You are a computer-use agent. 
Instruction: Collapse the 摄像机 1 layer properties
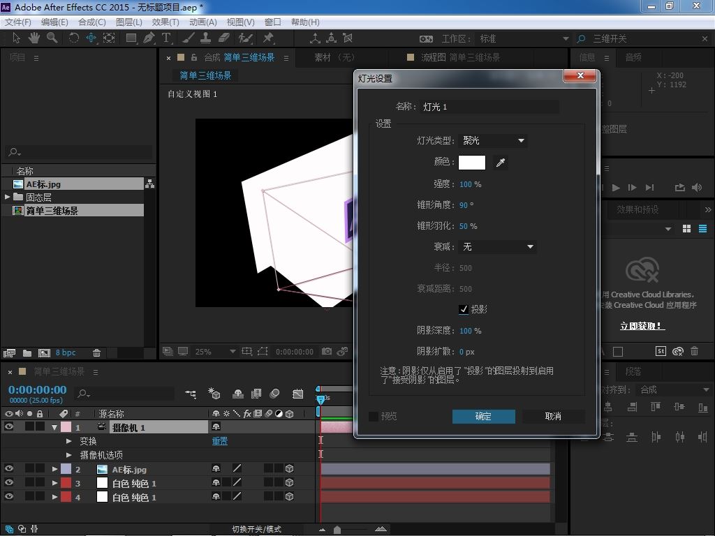[x=54, y=428]
